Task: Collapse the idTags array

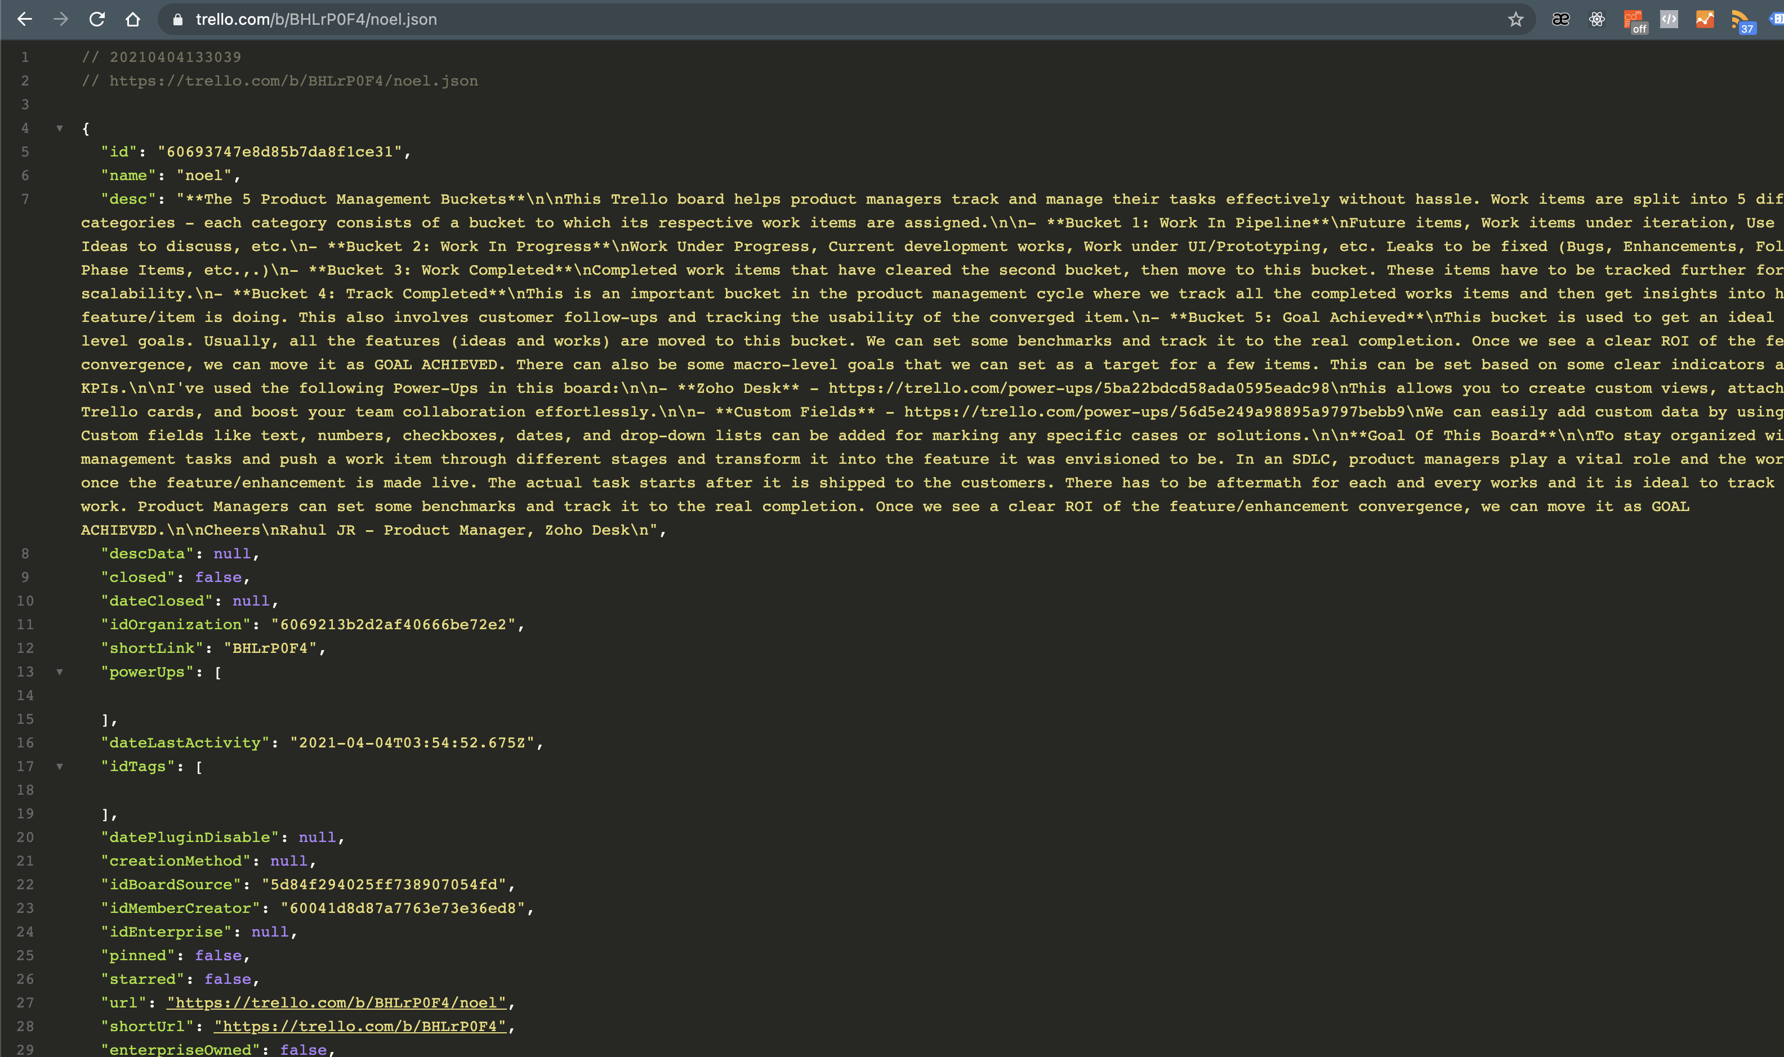Action: 60,767
